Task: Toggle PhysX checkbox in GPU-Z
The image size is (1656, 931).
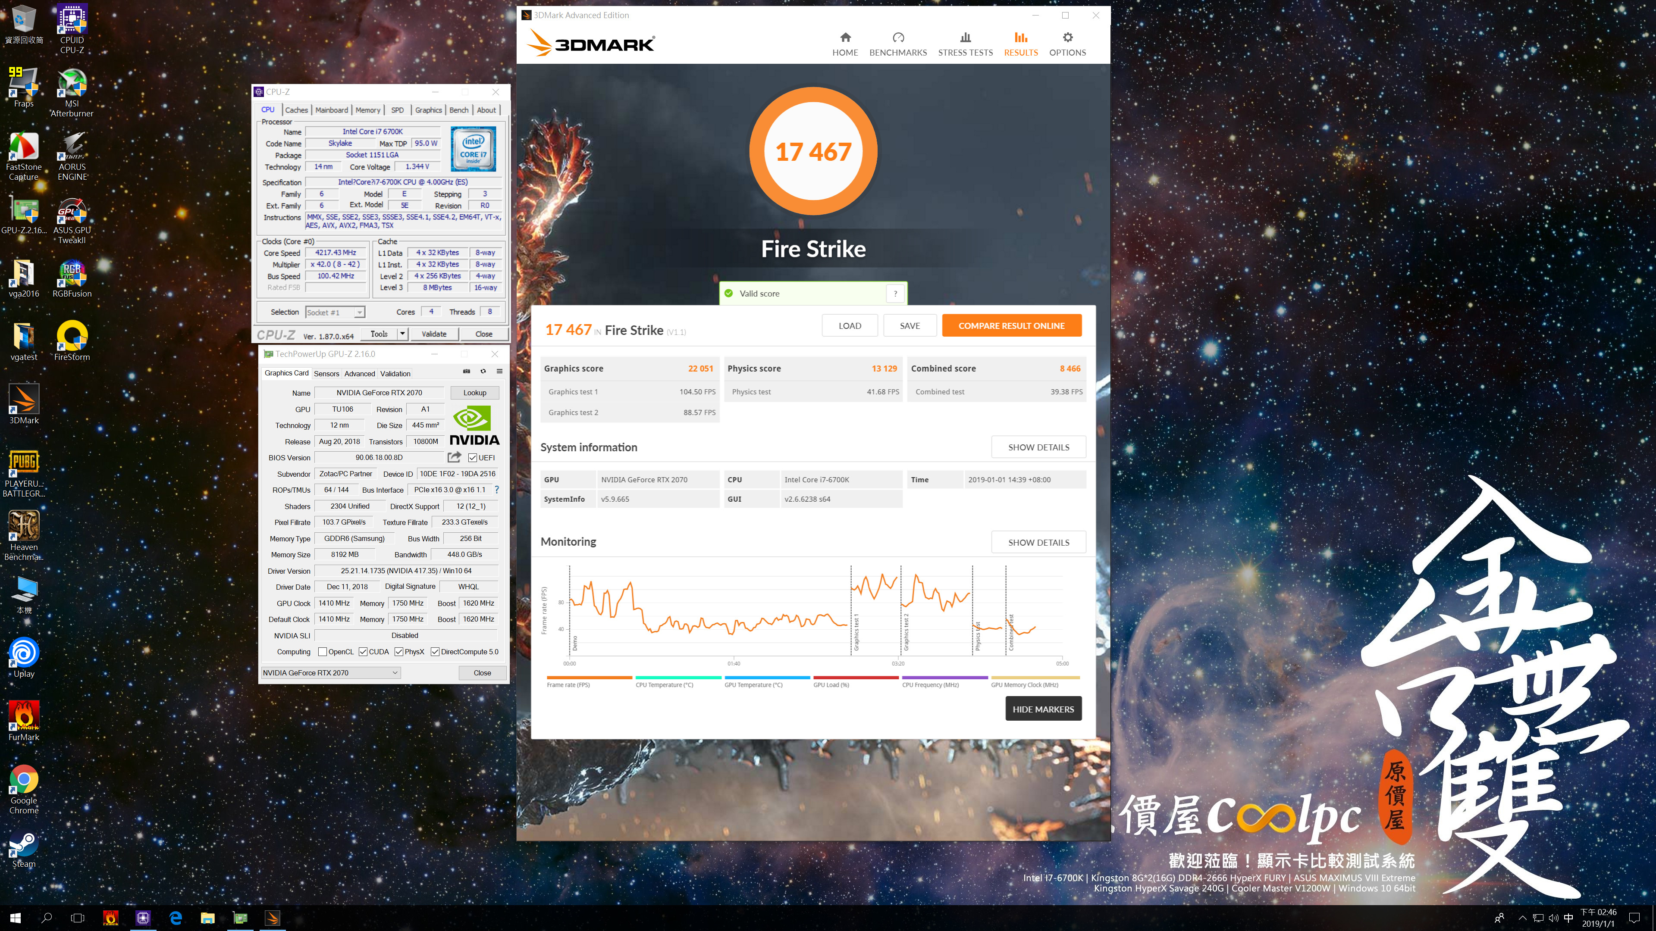Action: click(x=399, y=652)
